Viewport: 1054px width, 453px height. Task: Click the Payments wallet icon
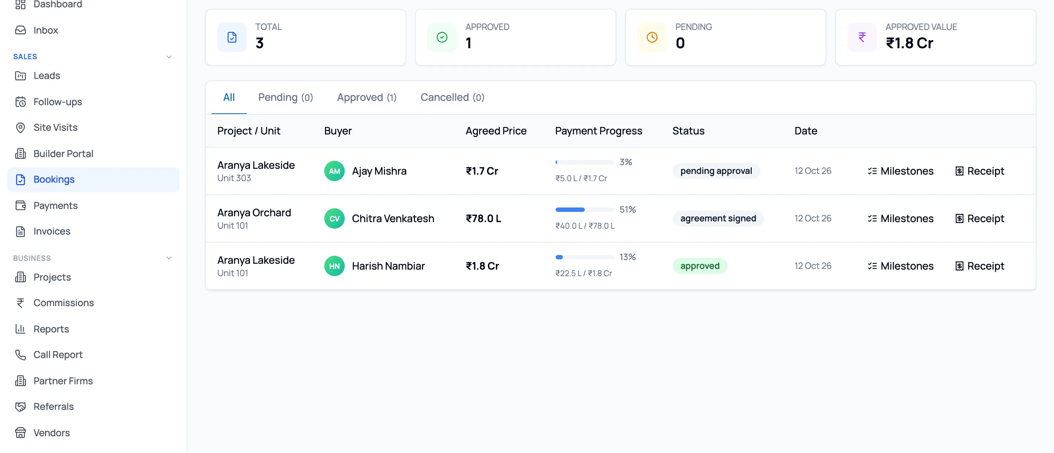[20, 205]
